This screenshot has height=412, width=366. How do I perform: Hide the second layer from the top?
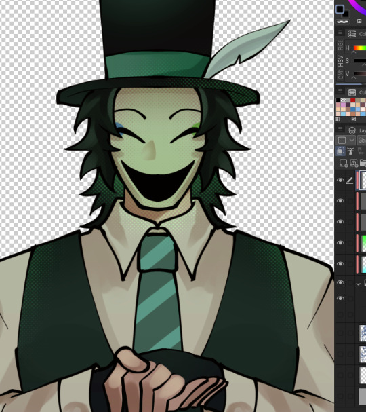[340, 201]
